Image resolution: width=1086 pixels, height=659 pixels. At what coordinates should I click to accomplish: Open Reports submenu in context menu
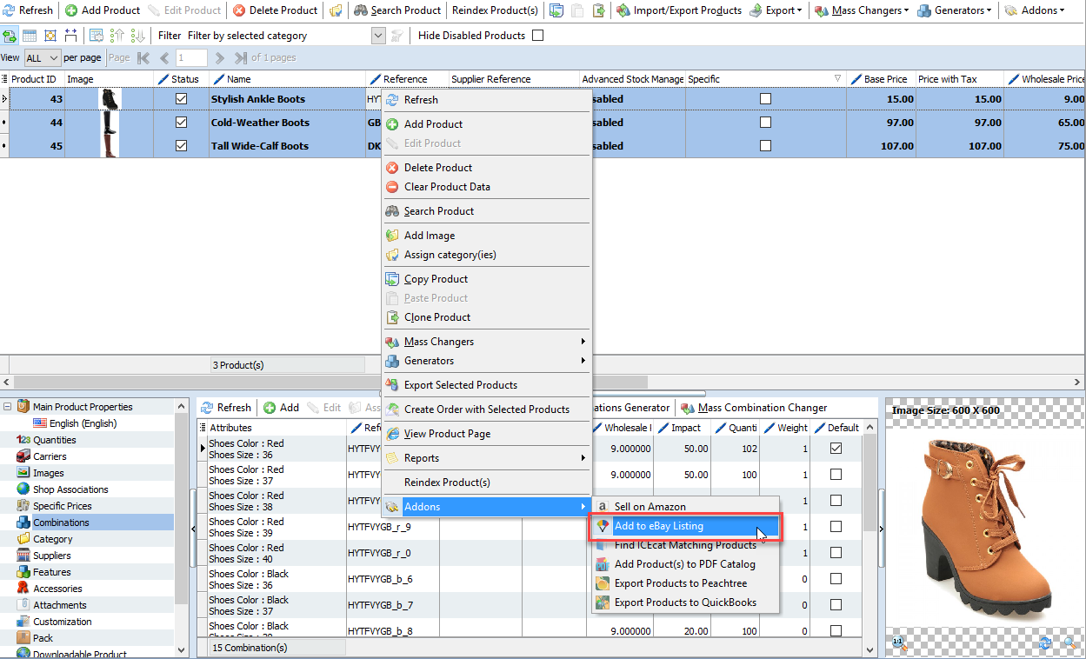point(487,458)
